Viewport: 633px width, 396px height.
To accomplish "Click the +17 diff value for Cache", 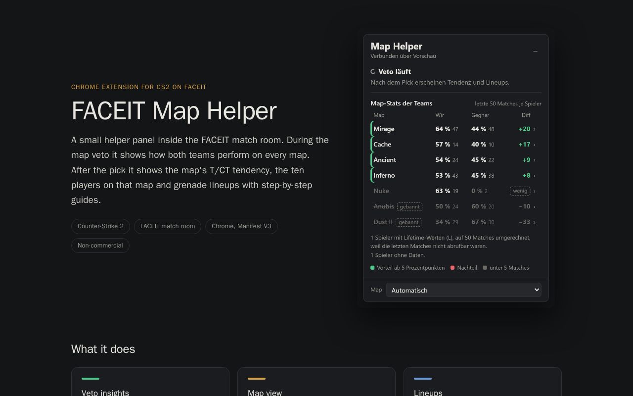I will coord(524,145).
